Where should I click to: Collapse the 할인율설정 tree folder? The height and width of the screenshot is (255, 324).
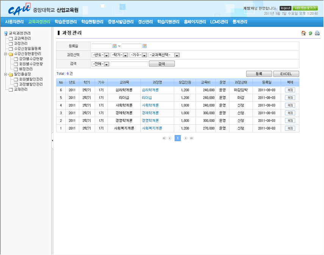5,74
